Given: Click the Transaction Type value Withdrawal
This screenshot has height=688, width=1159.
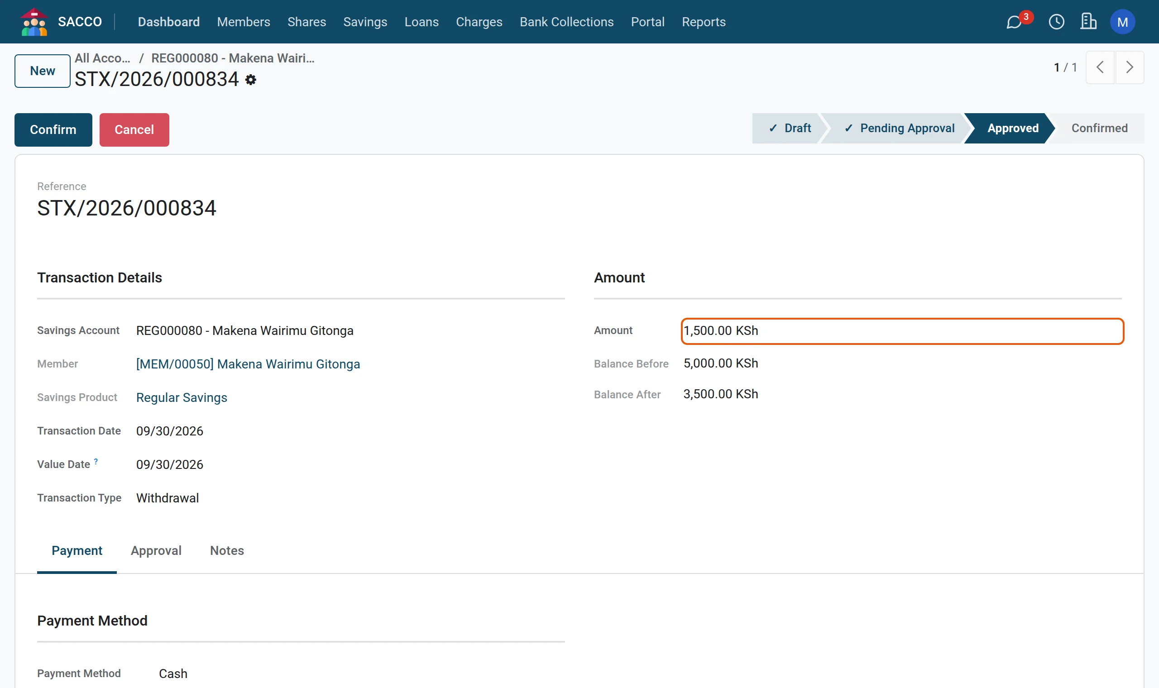Looking at the screenshot, I should [168, 498].
